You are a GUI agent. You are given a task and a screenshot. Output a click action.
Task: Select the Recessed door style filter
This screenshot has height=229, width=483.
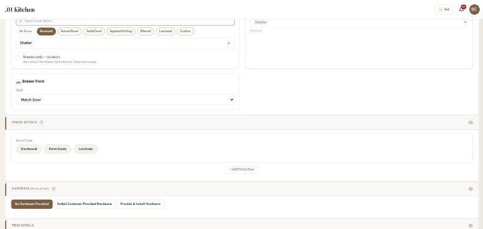coord(46,32)
